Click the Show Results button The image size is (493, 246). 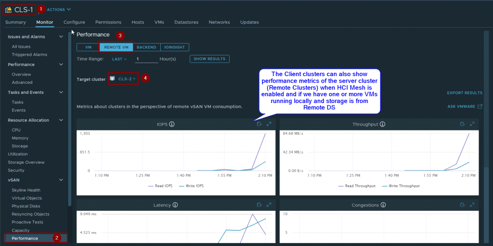[209, 59]
